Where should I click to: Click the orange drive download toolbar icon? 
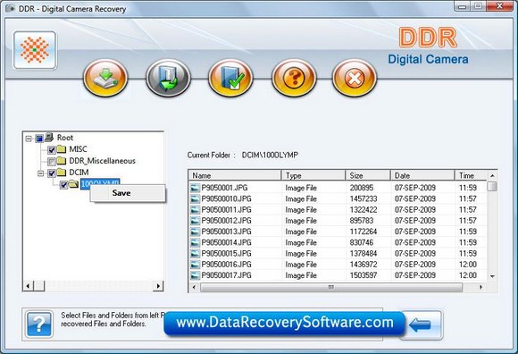(105, 78)
